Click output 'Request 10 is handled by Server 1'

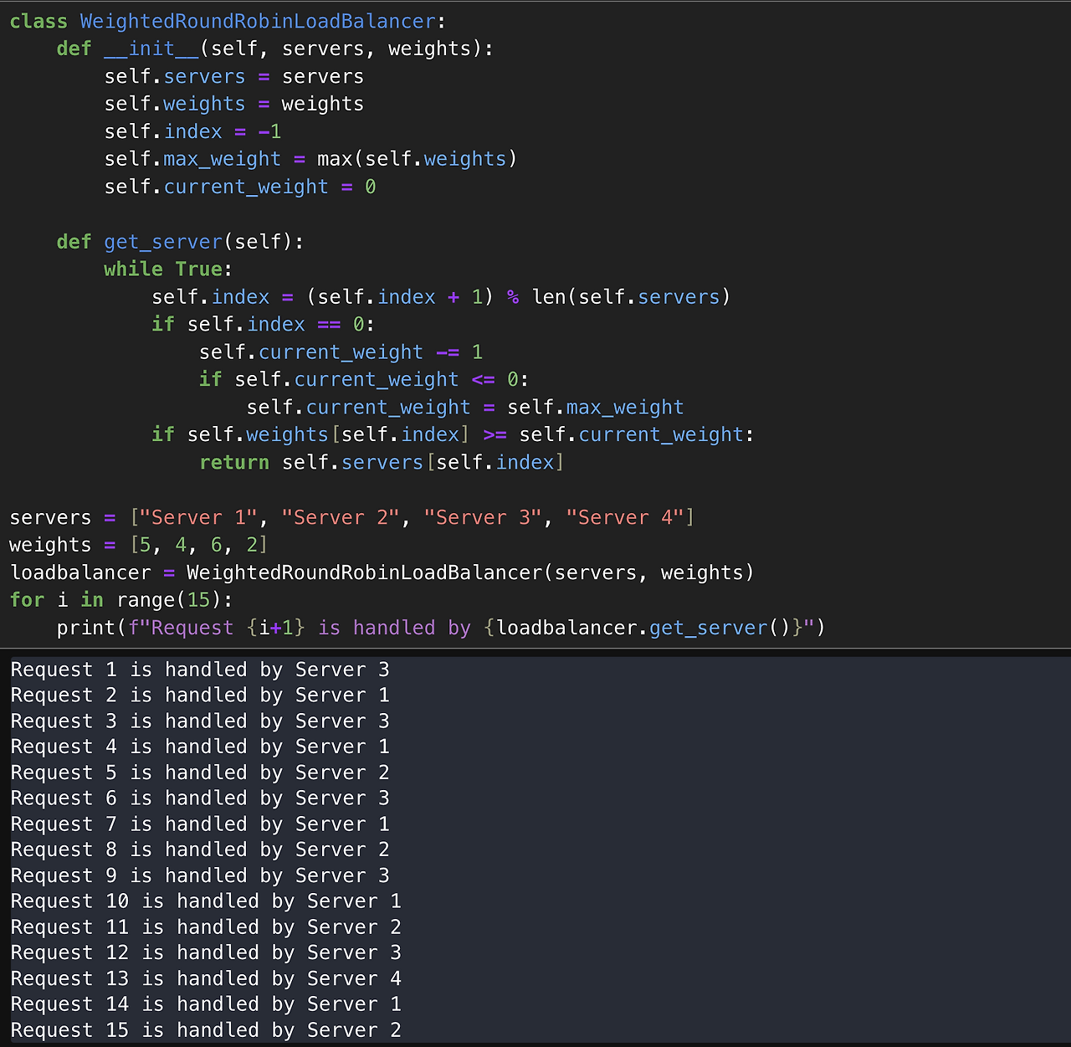[206, 901]
